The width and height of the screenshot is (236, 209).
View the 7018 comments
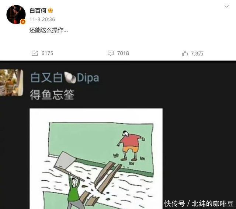pos(123,53)
